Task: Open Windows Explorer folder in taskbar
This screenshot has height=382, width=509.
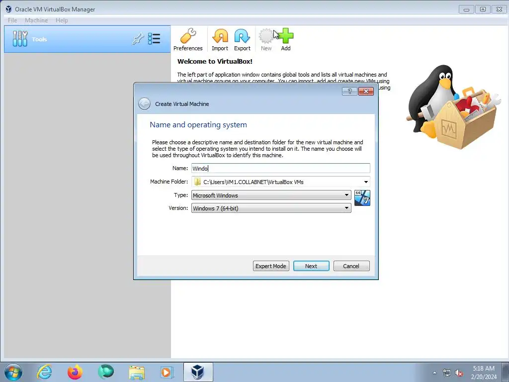Action: click(137, 373)
